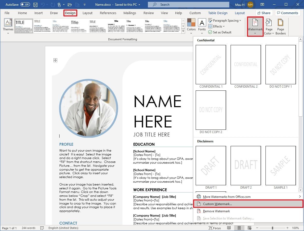
Task: Switch to Web Layout view
Action: (x=249, y=228)
